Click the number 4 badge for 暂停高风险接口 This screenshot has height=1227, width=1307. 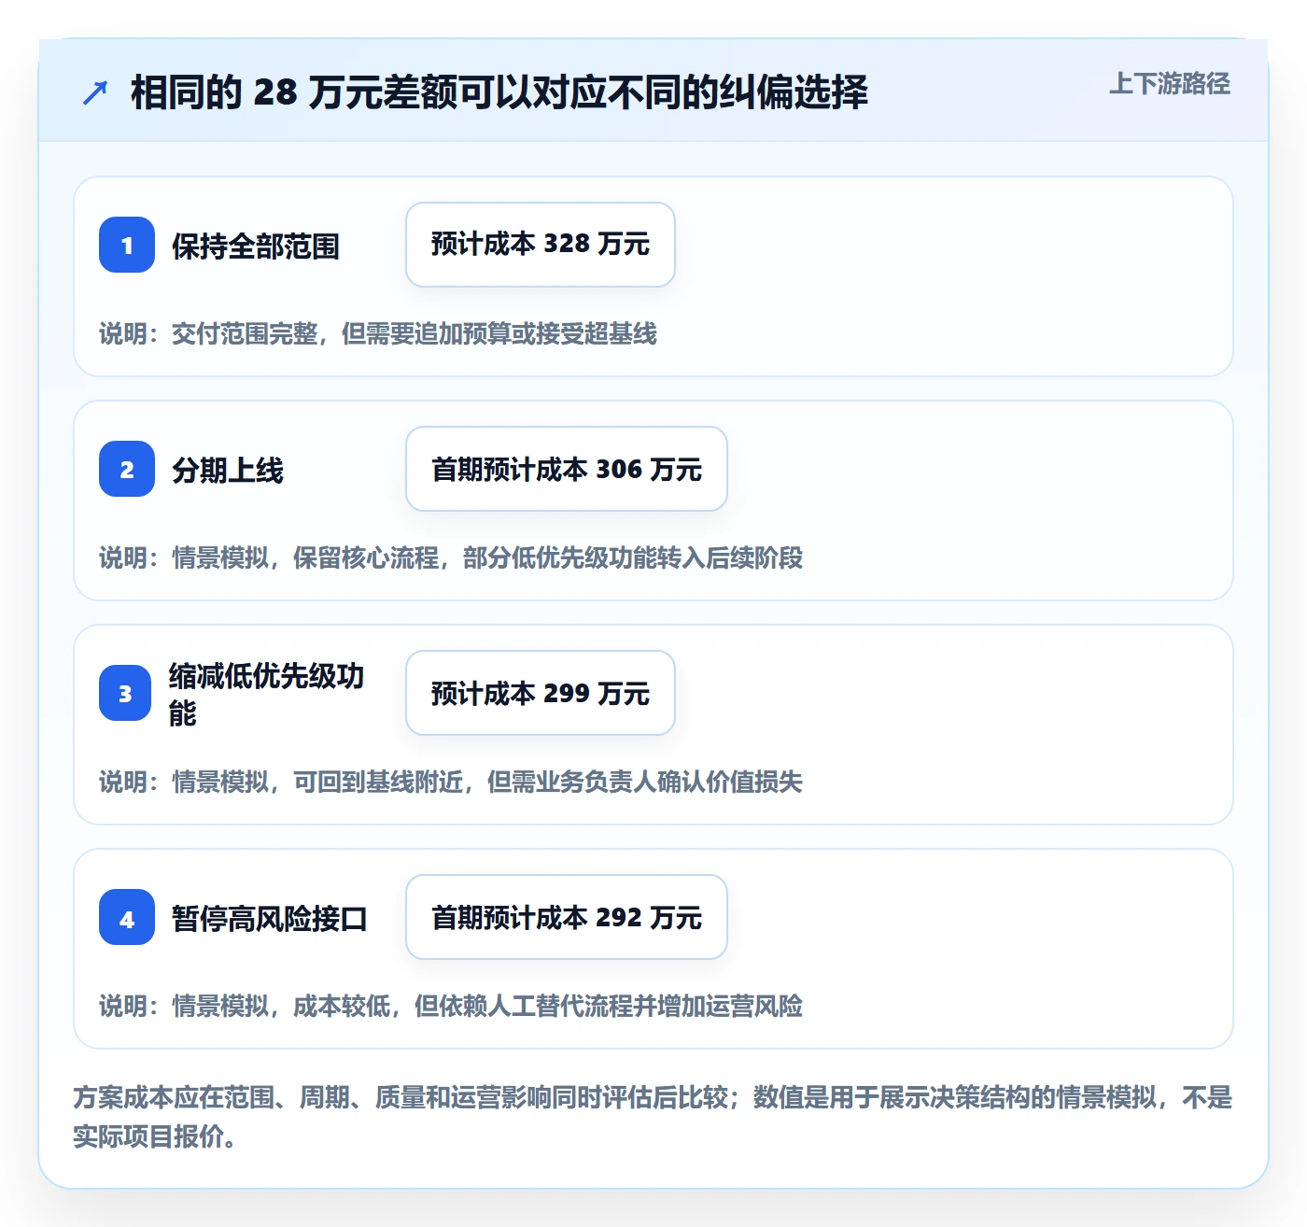(127, 917)
